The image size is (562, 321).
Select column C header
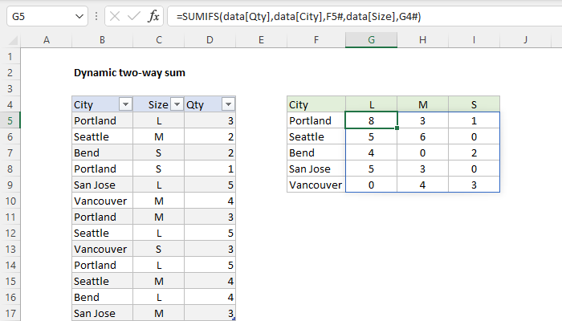[159, 40]
